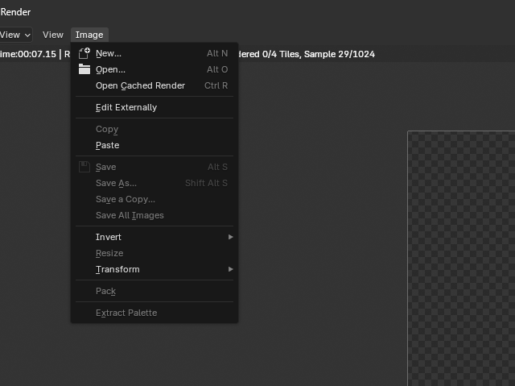
Task: Select Save a Copy...
Action: pyautogui.click(x=154, y=199)
